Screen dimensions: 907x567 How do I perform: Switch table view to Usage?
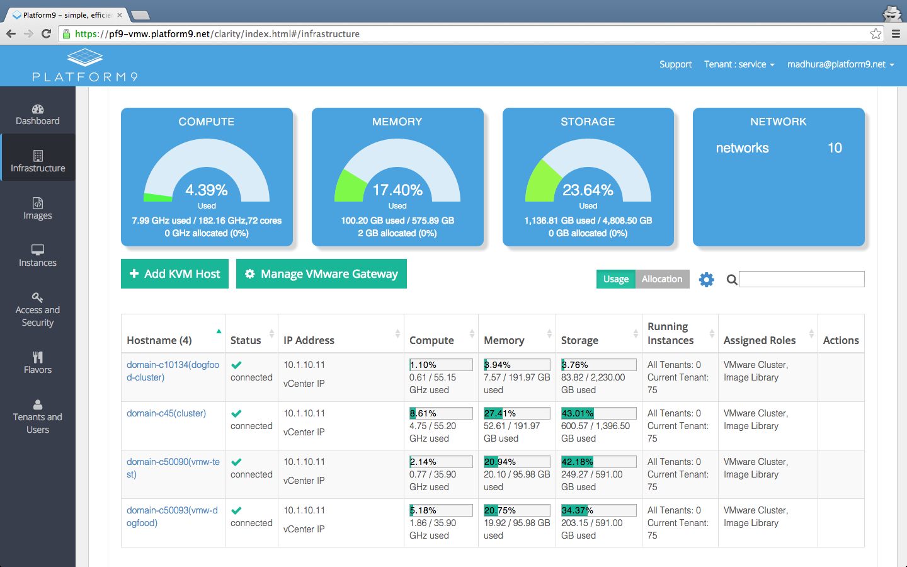pyautogui.click(x=615, y=279)
